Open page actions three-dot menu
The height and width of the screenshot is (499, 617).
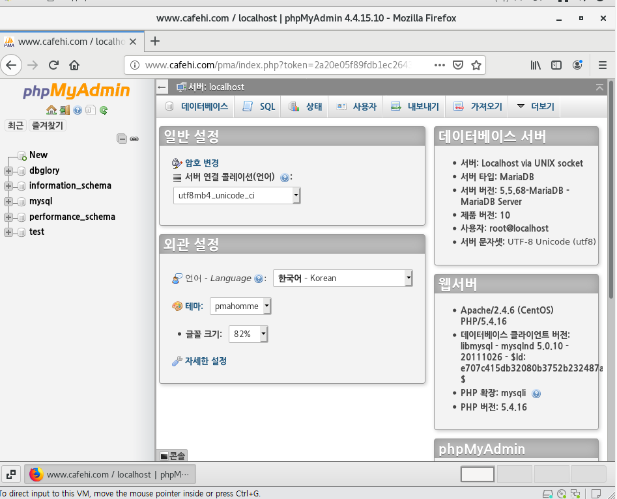tap(440, 65)
